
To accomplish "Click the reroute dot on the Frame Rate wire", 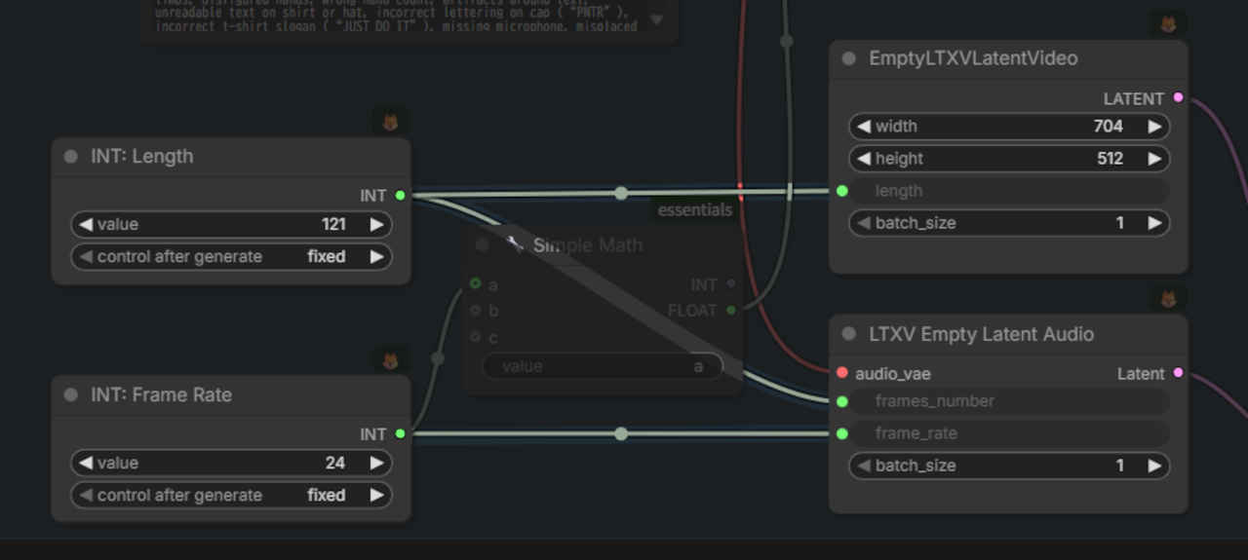I will 621,434.
